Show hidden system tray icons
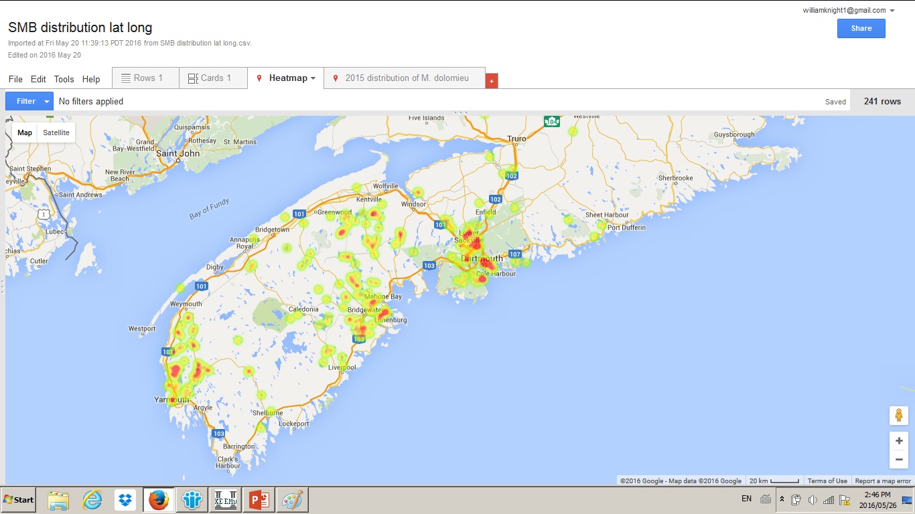Viewport: 915px width, 514px height. 782,500
